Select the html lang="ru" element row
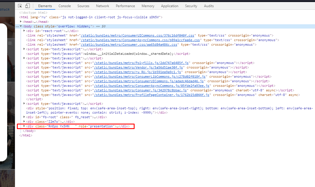 pyautogui.click(x=90, y=17)
